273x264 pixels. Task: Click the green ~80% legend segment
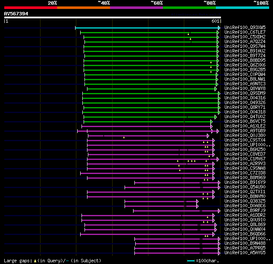click(x=189, y=8)
